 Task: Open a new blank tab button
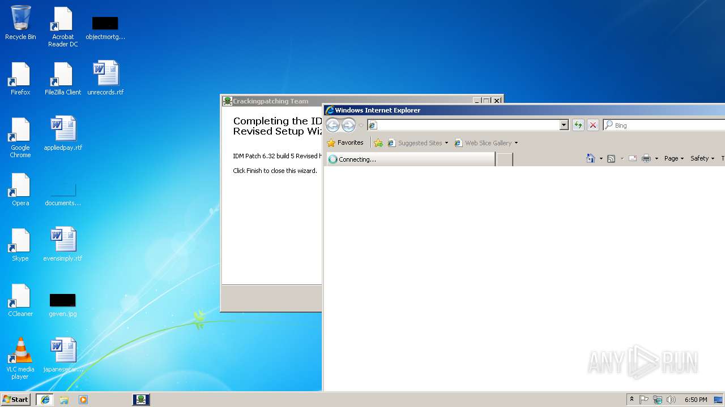(x=505, y=159)
